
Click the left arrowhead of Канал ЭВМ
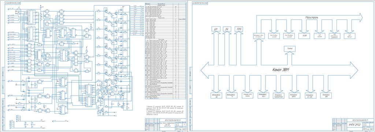coord(205,70)
